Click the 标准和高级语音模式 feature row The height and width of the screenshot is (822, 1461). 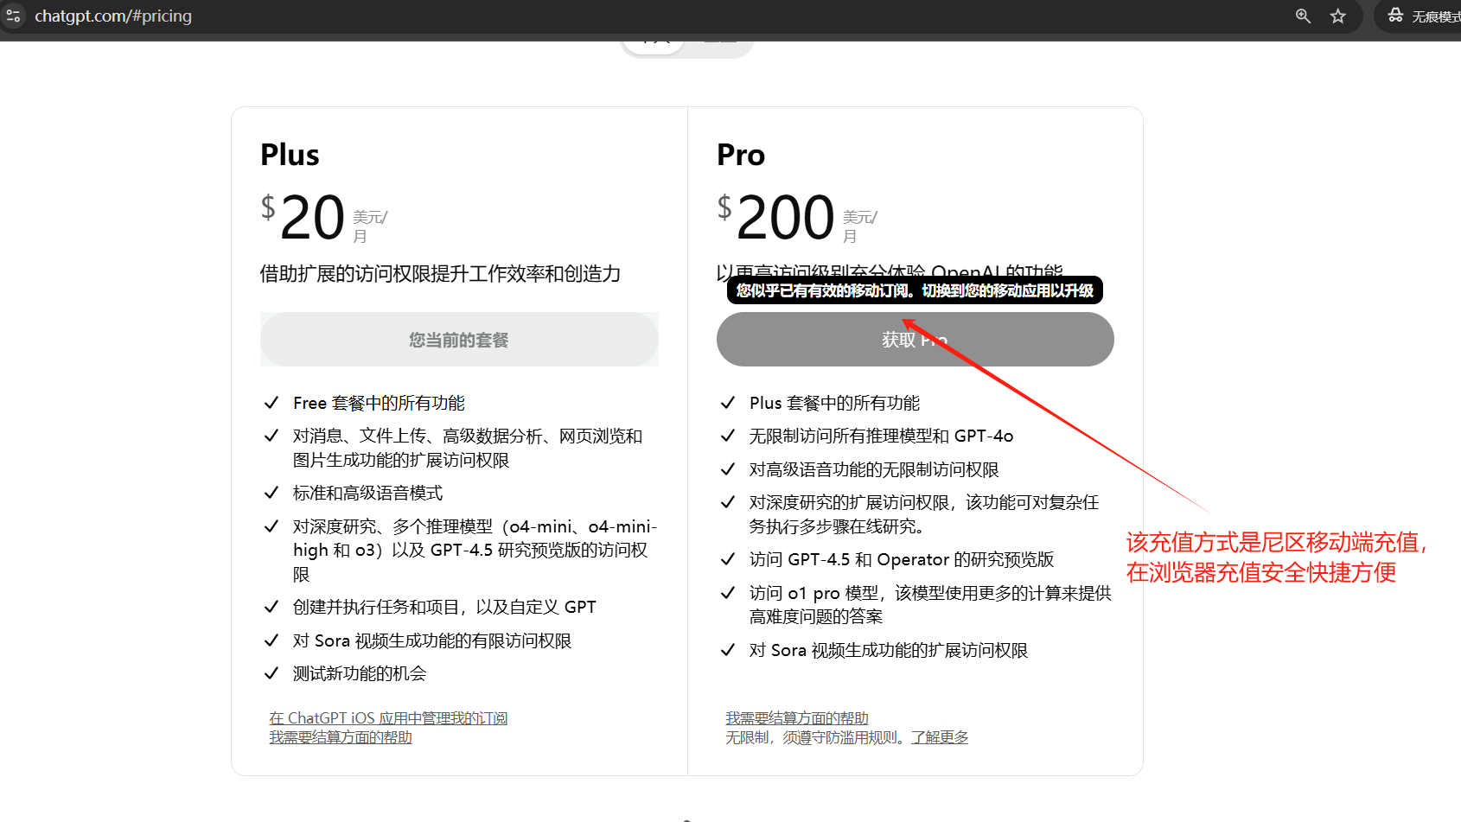click(x=367, y=493)
